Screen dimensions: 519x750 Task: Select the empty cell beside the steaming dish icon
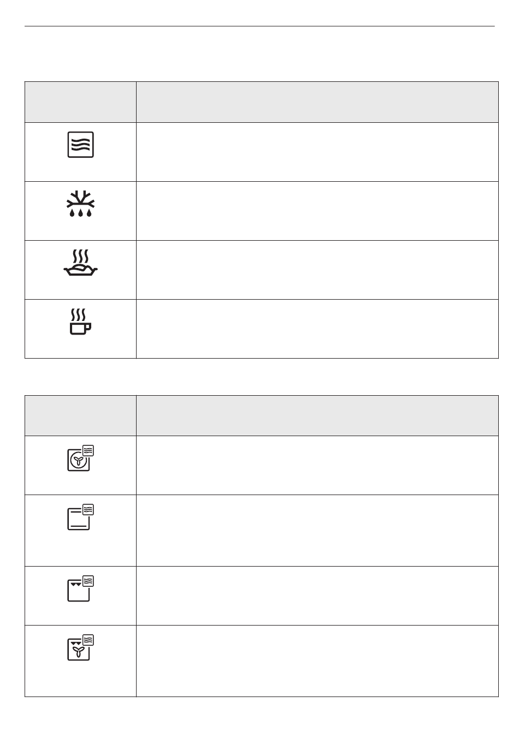317,270
